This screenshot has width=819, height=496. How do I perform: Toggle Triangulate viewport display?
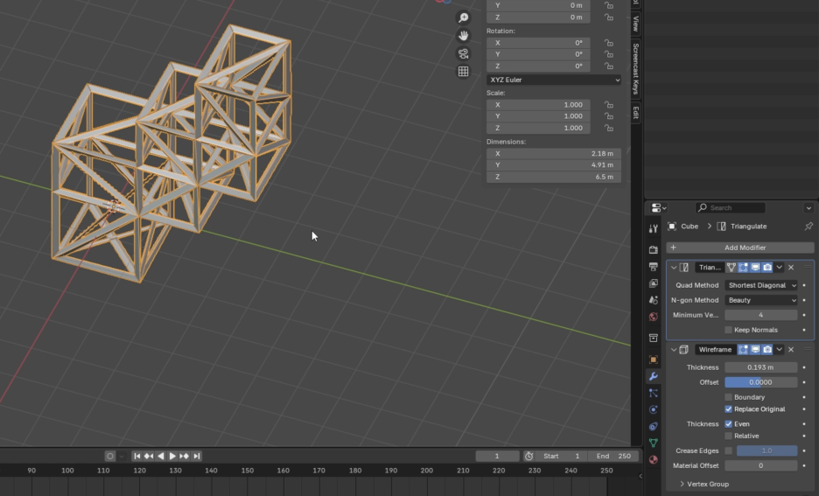(x=755, y=268)
